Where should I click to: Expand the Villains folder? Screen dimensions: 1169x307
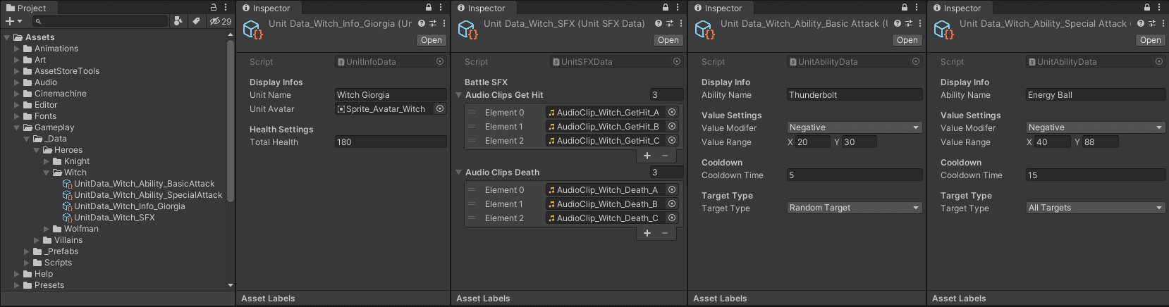point(37,240)
